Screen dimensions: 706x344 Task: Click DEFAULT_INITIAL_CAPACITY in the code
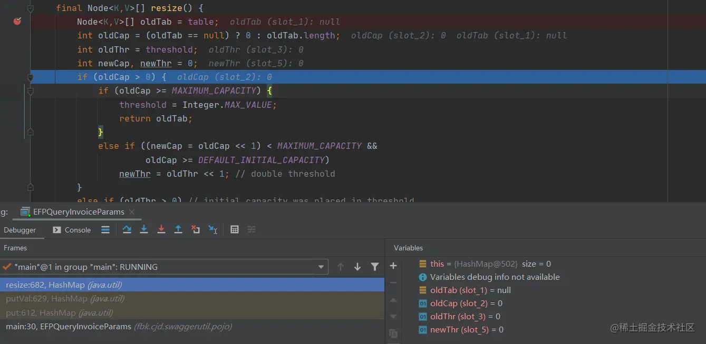click(261, 160)
